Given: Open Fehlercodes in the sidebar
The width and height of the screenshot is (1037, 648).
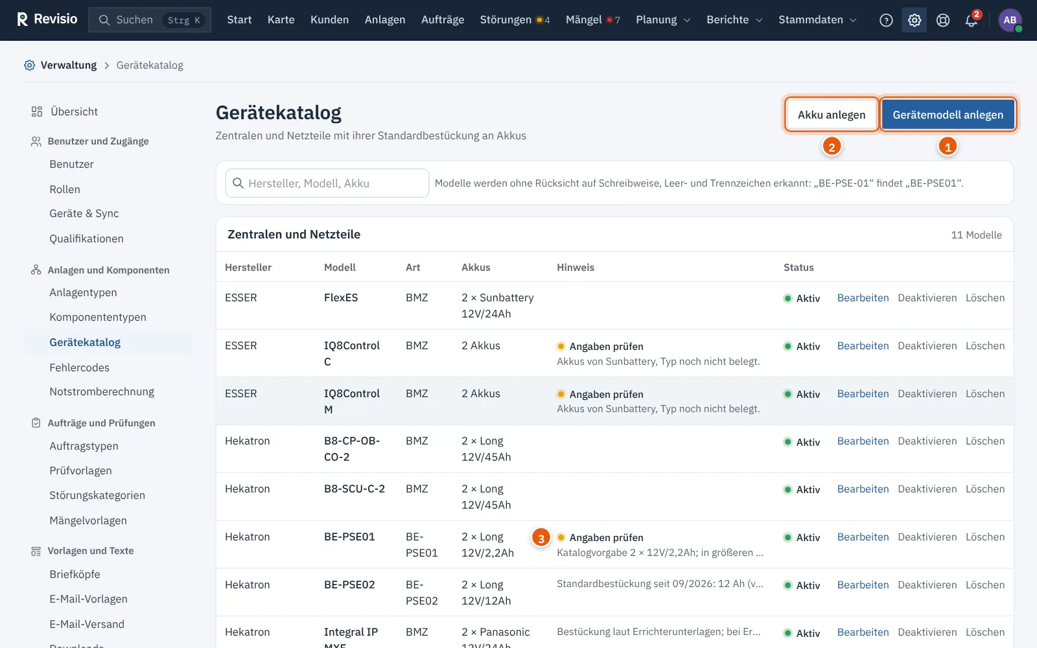Looking at the screenshot, I should 79,367.
